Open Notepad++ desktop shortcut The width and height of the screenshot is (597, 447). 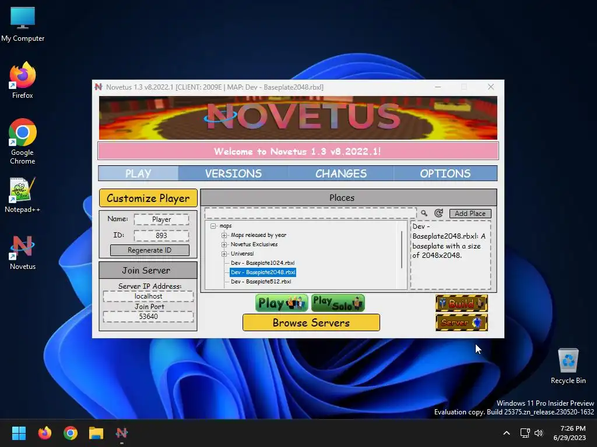[x=23, y=194]
